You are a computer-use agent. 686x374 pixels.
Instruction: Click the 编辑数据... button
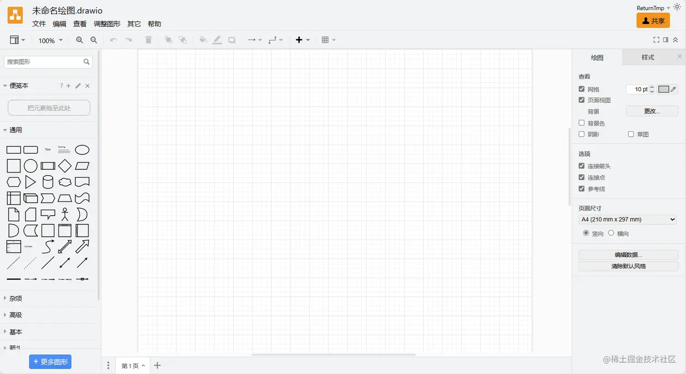[628, 255]
